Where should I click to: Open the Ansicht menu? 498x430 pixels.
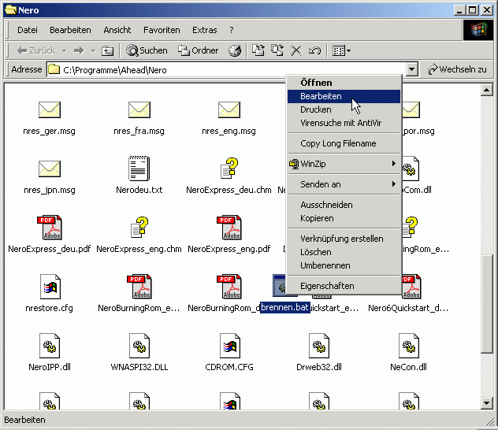click(117, 30)
